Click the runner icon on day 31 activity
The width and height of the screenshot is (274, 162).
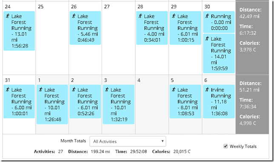click(x=8, y=89)
